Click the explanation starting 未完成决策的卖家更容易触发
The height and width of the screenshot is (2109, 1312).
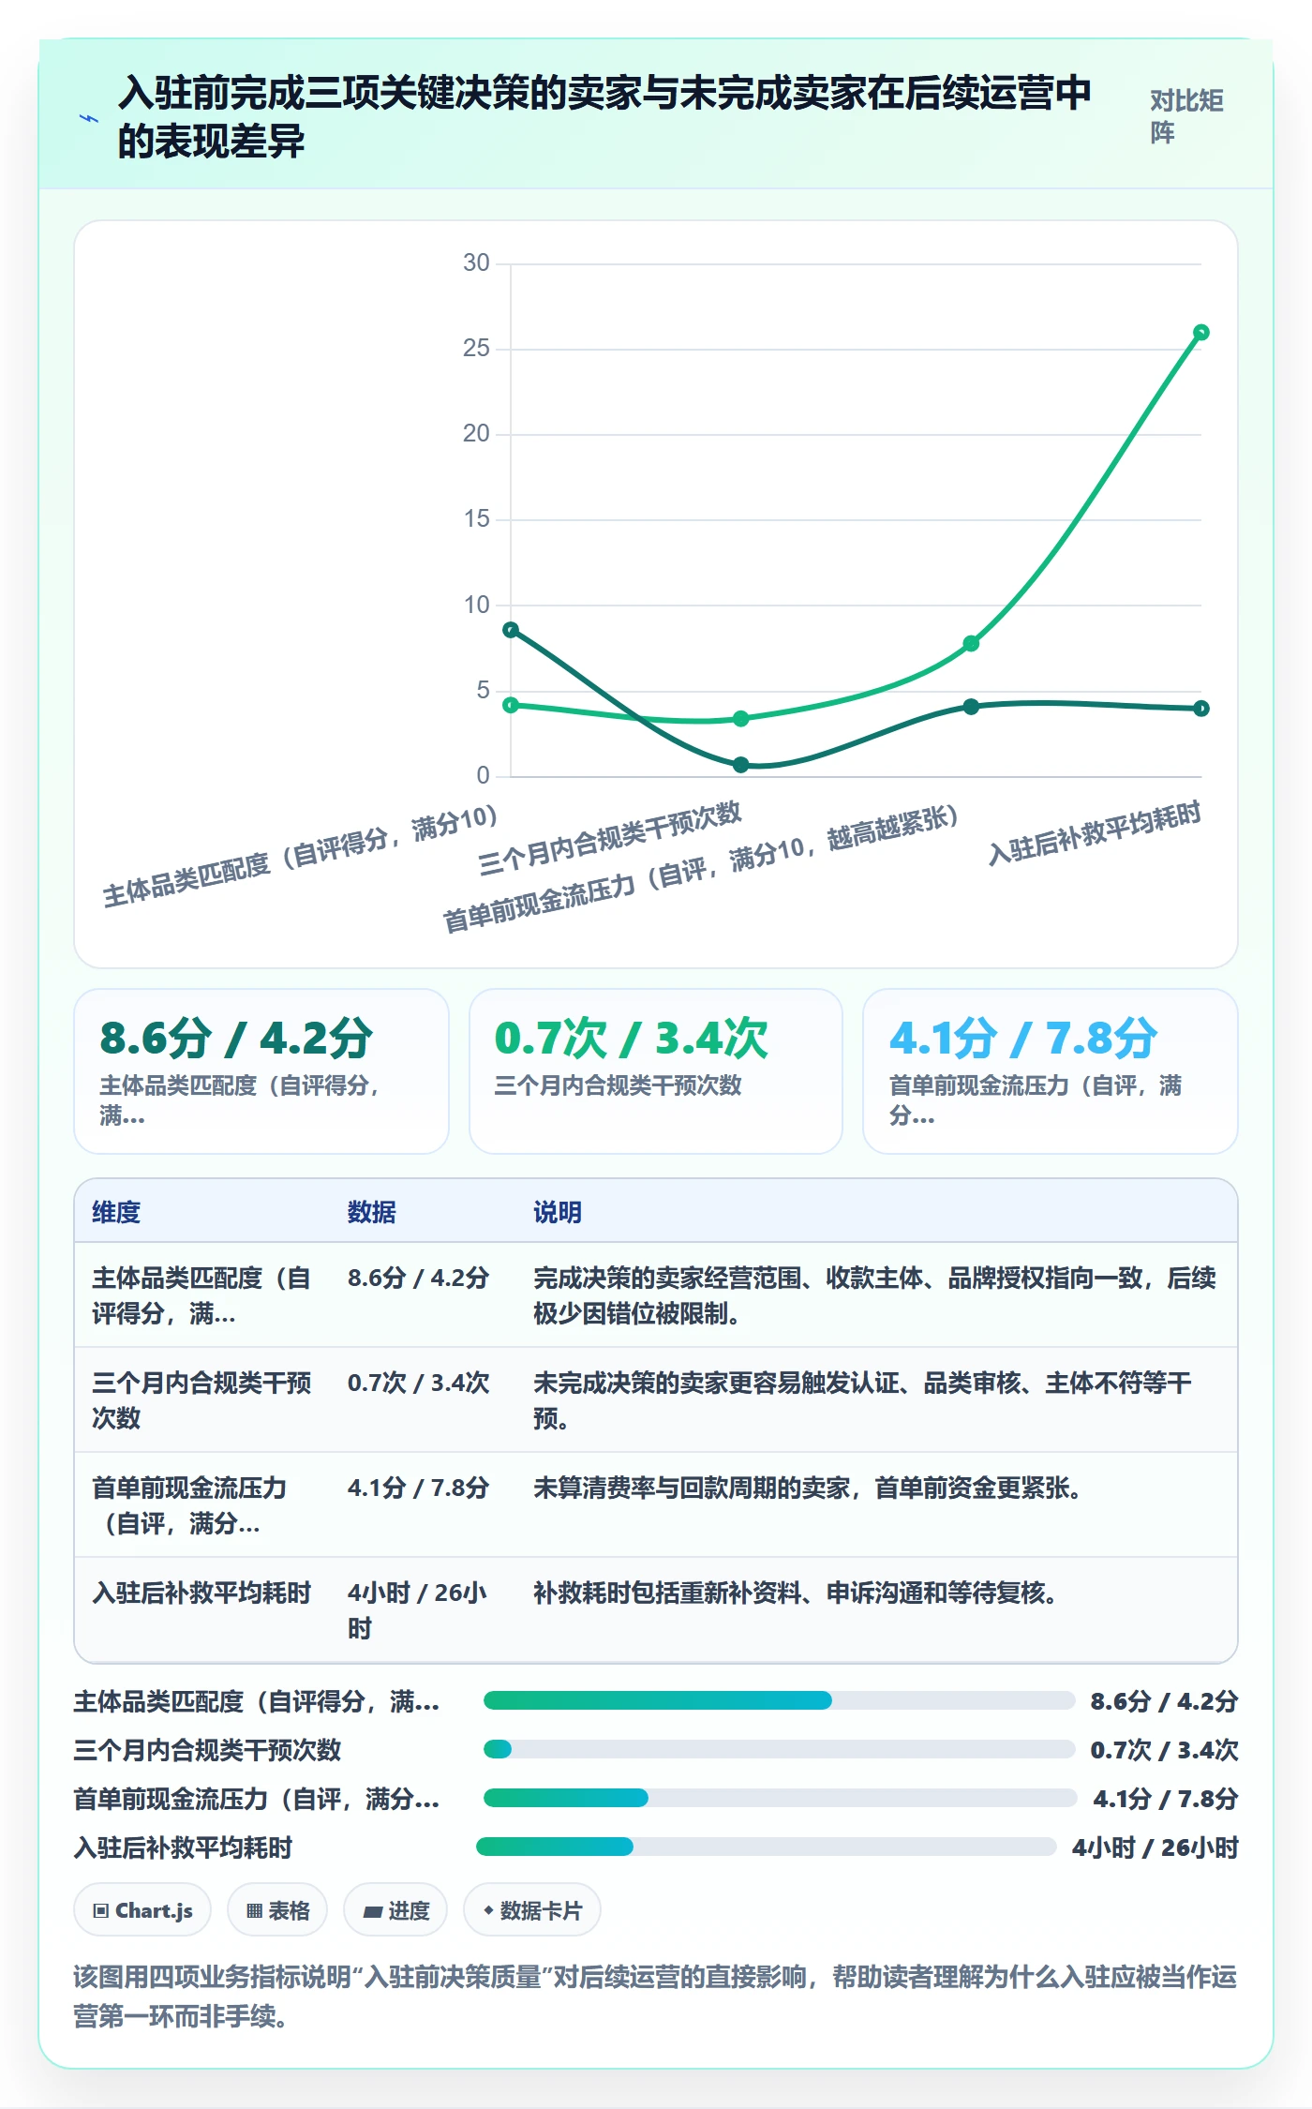point(862,1400)
